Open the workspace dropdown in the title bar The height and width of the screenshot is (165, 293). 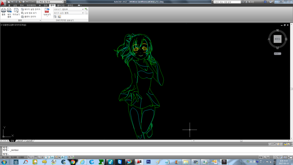point(50,2)
